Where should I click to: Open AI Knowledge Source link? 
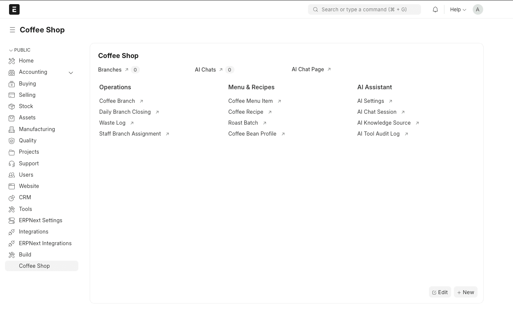tap(384, 123)
